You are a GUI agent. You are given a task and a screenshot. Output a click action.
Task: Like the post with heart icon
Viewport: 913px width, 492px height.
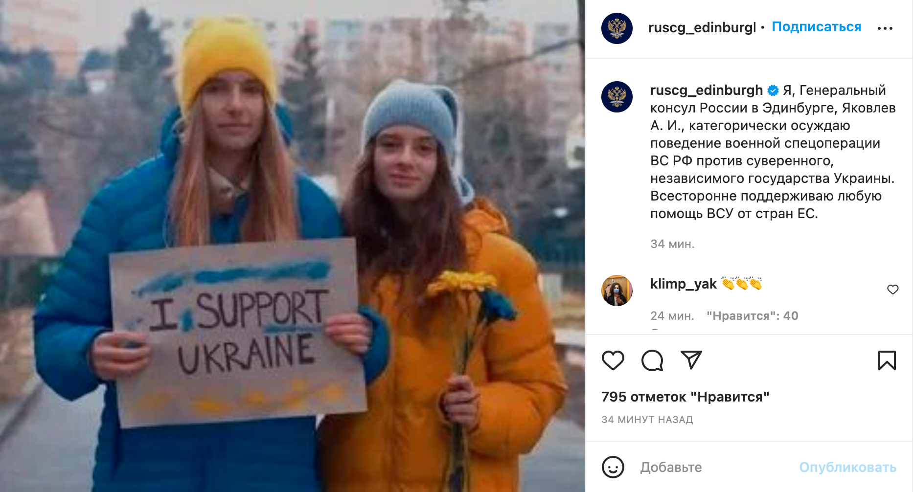coord(613,360)
